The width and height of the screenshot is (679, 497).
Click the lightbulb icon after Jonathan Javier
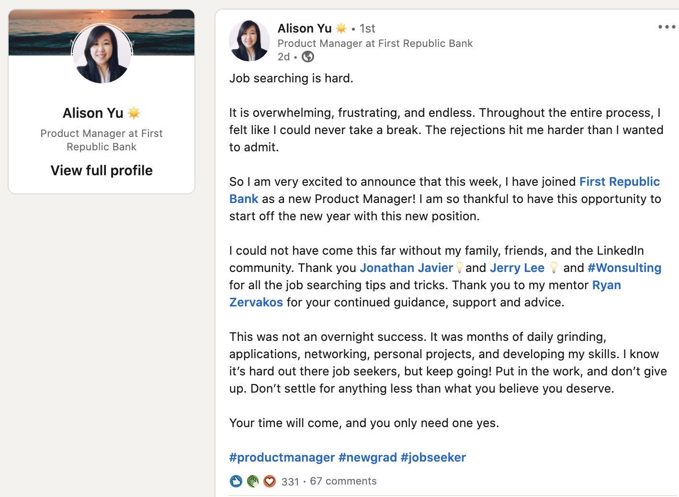pos(459,268)
